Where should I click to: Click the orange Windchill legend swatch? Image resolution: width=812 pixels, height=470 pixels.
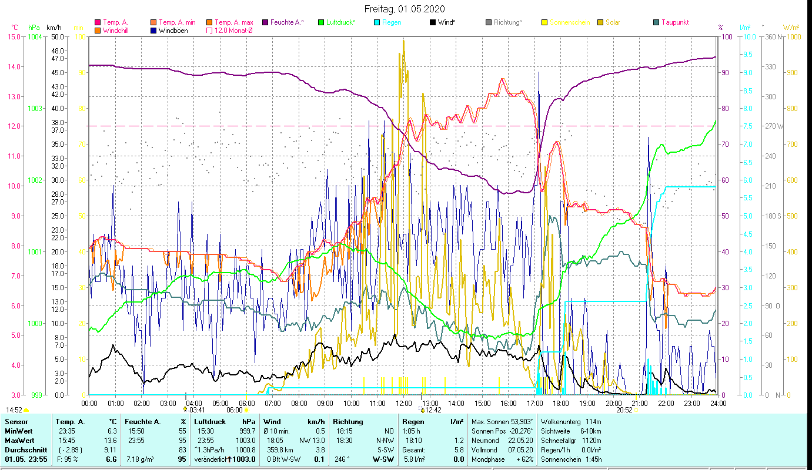click(98, 30)
